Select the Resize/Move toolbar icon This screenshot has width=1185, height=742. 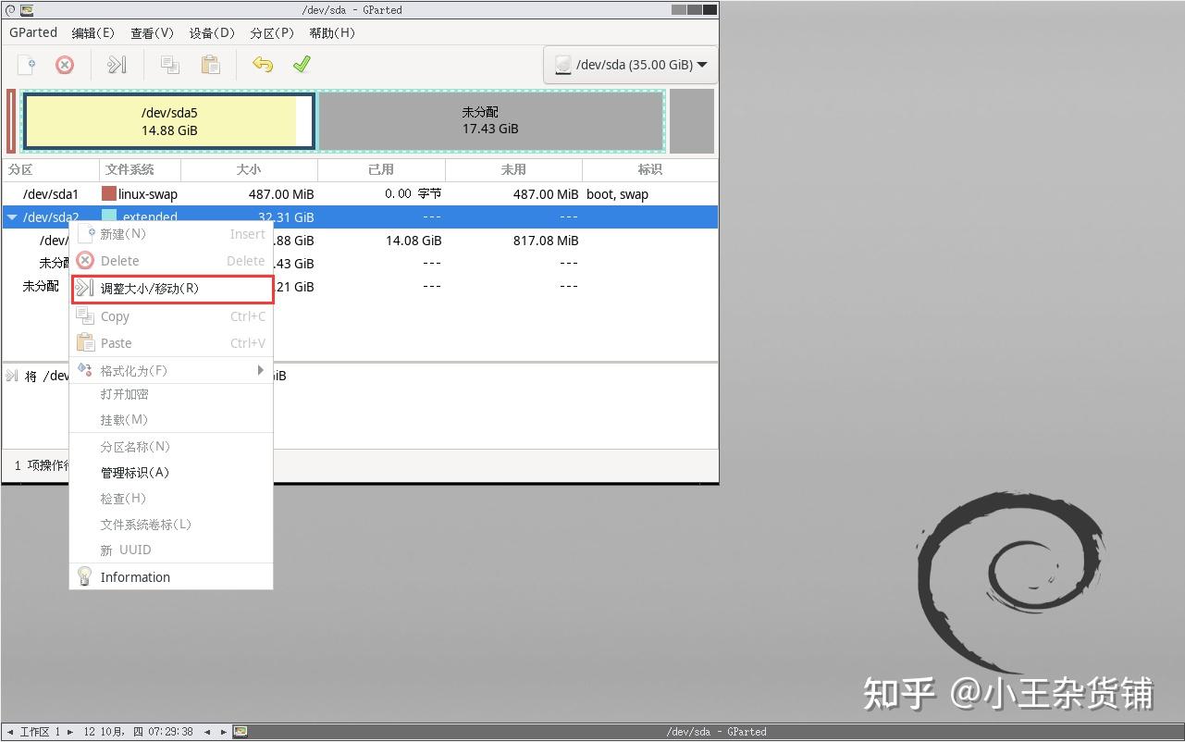click(117, 65)
